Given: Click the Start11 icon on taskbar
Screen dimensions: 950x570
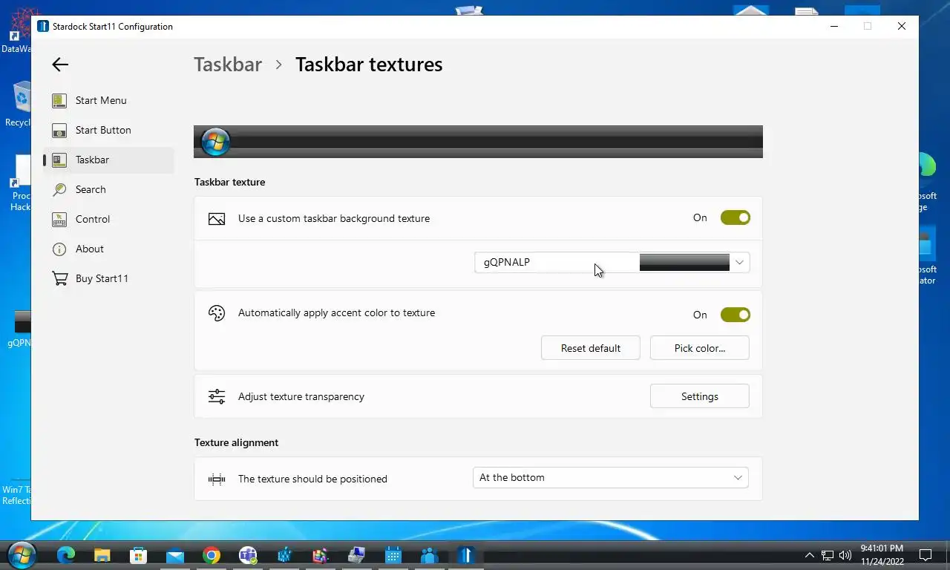Looking at the screenshot, I should [x=466, y=555].
